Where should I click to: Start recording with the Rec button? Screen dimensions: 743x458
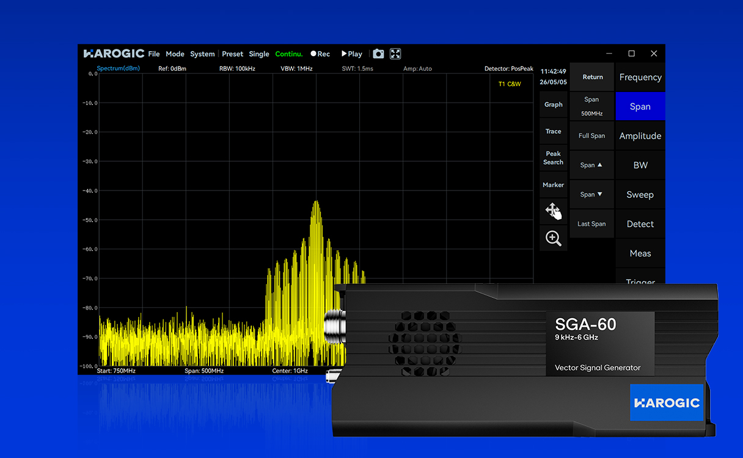click(x=320, y=54)
